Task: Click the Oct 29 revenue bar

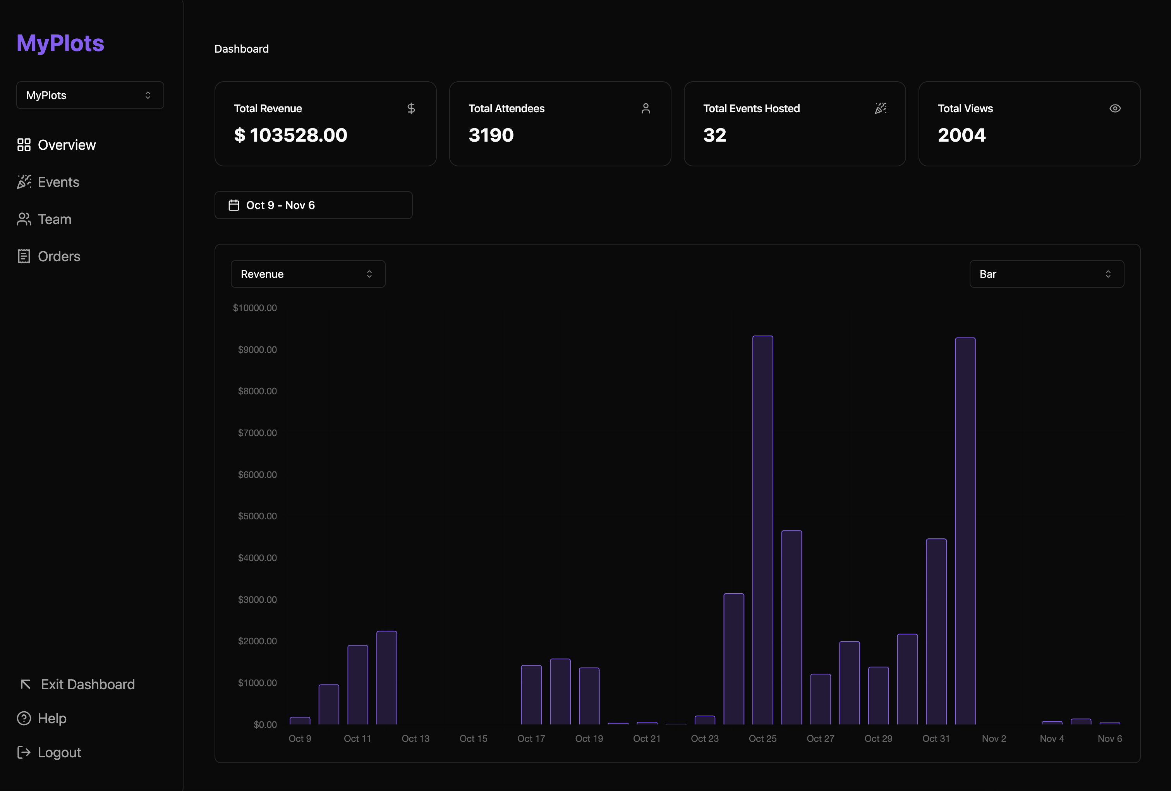Action: coord(878,695)
